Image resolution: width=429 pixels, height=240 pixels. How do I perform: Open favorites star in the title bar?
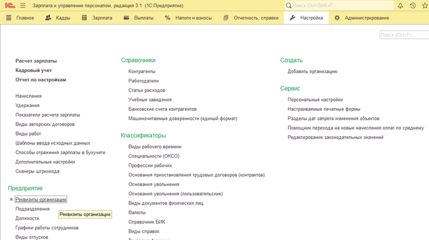tap(424, 5)
